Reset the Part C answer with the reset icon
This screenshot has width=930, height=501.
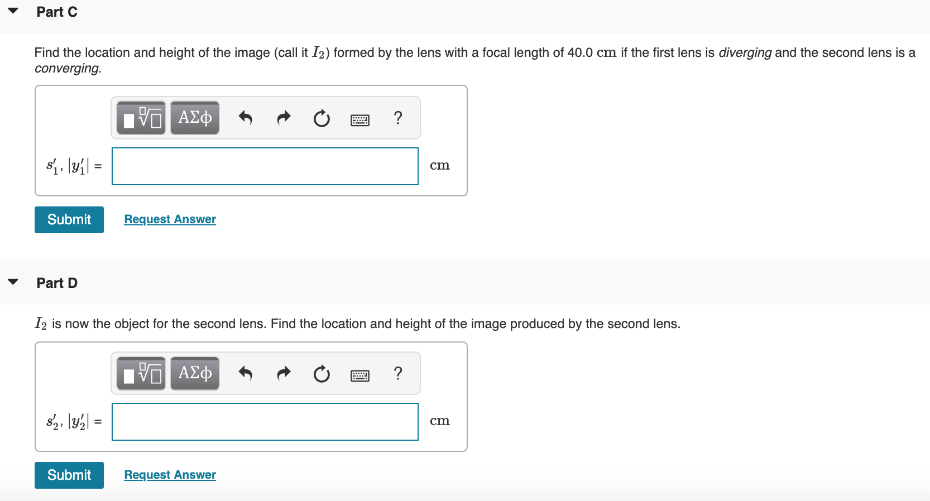[322, 118]
